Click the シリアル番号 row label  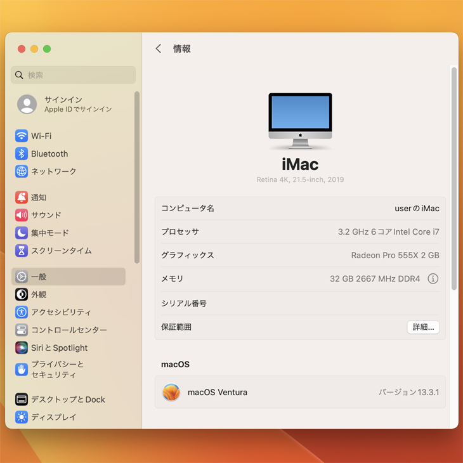click(x=184, y=303)
